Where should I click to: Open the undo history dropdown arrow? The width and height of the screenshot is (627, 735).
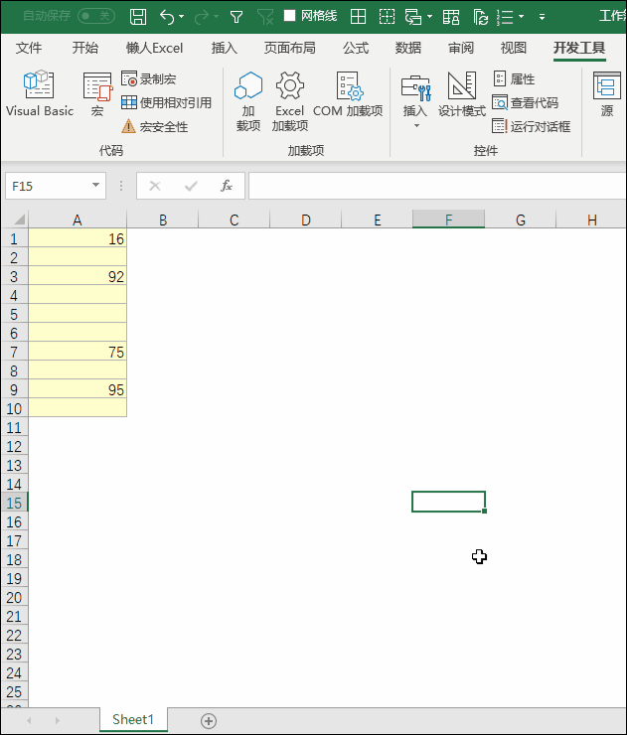click(x=182, y=17)
